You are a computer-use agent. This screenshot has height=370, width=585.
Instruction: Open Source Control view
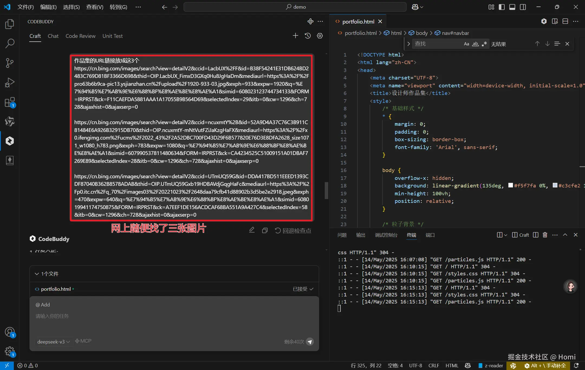(10, 63)
